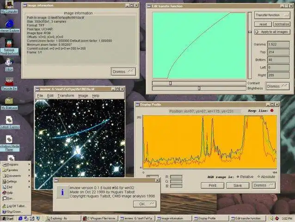The height and width of the screenshot is (222, 295).
Task: Open the Transform menu in imview
Action: pos(66,96)
